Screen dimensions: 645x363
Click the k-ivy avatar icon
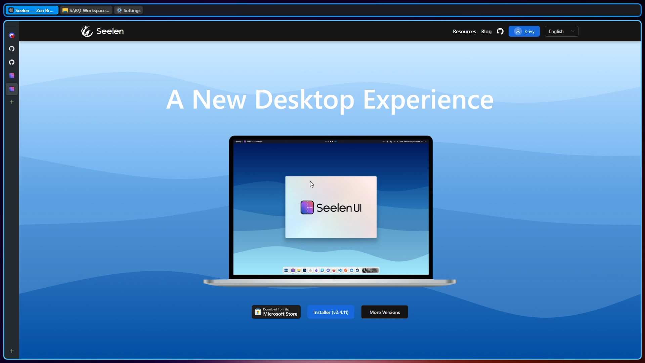pos(517,31)
